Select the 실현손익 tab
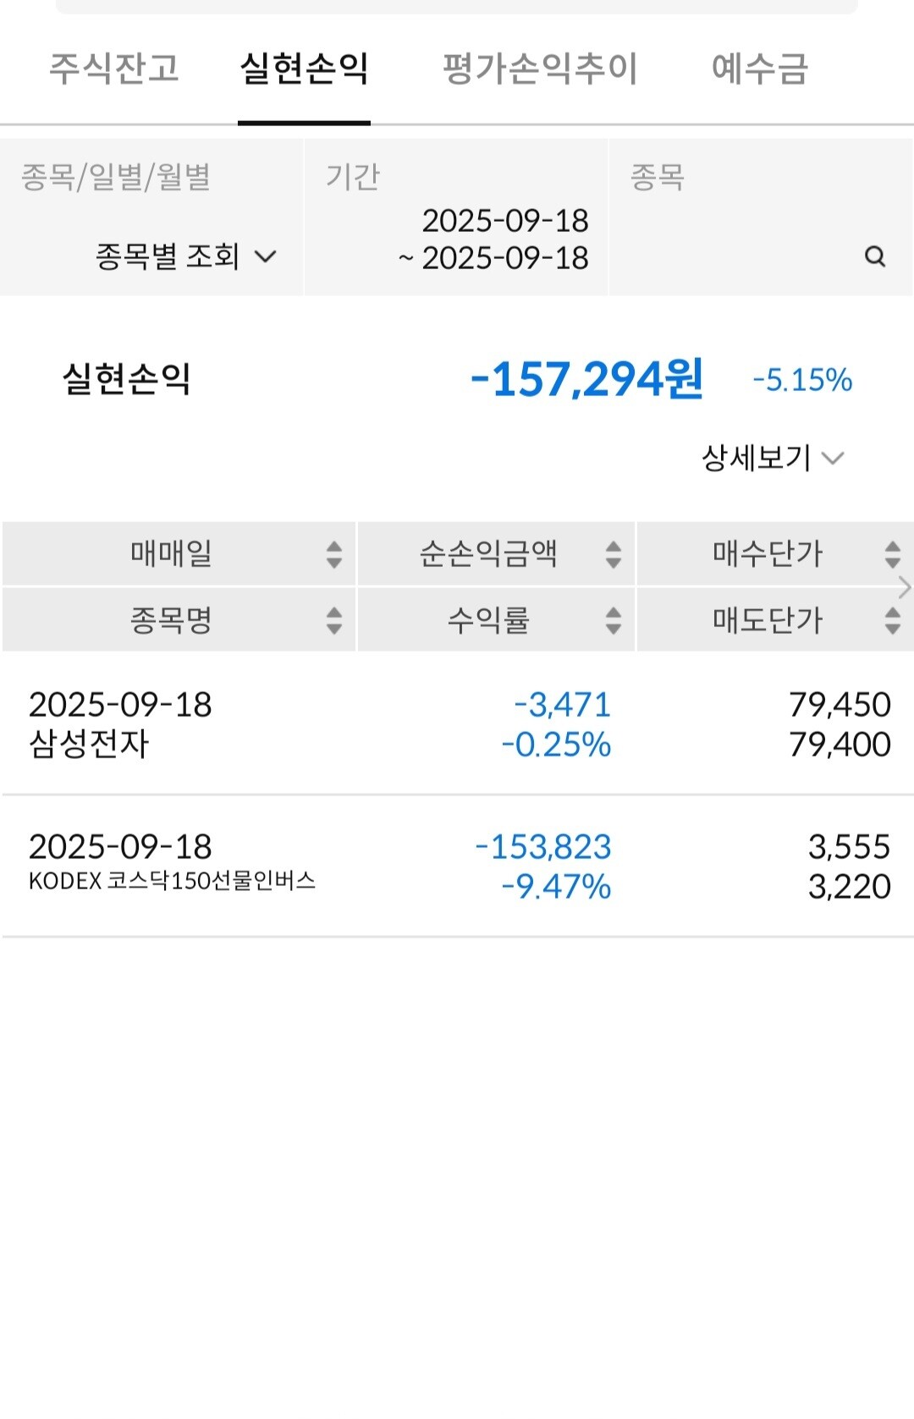The width and height of the screenshot is (914, 1419). [x=304, y=69]
